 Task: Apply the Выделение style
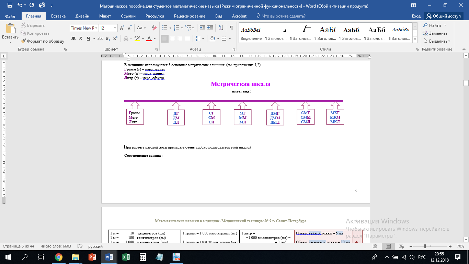point(251,33)
